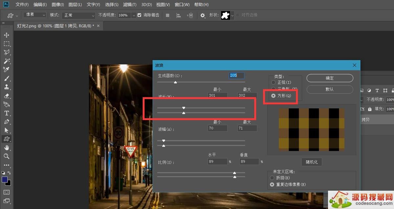Screen dimensions: 394x209
Task: Click the 确定 button in the wave dialog
Action: [330, 78]
